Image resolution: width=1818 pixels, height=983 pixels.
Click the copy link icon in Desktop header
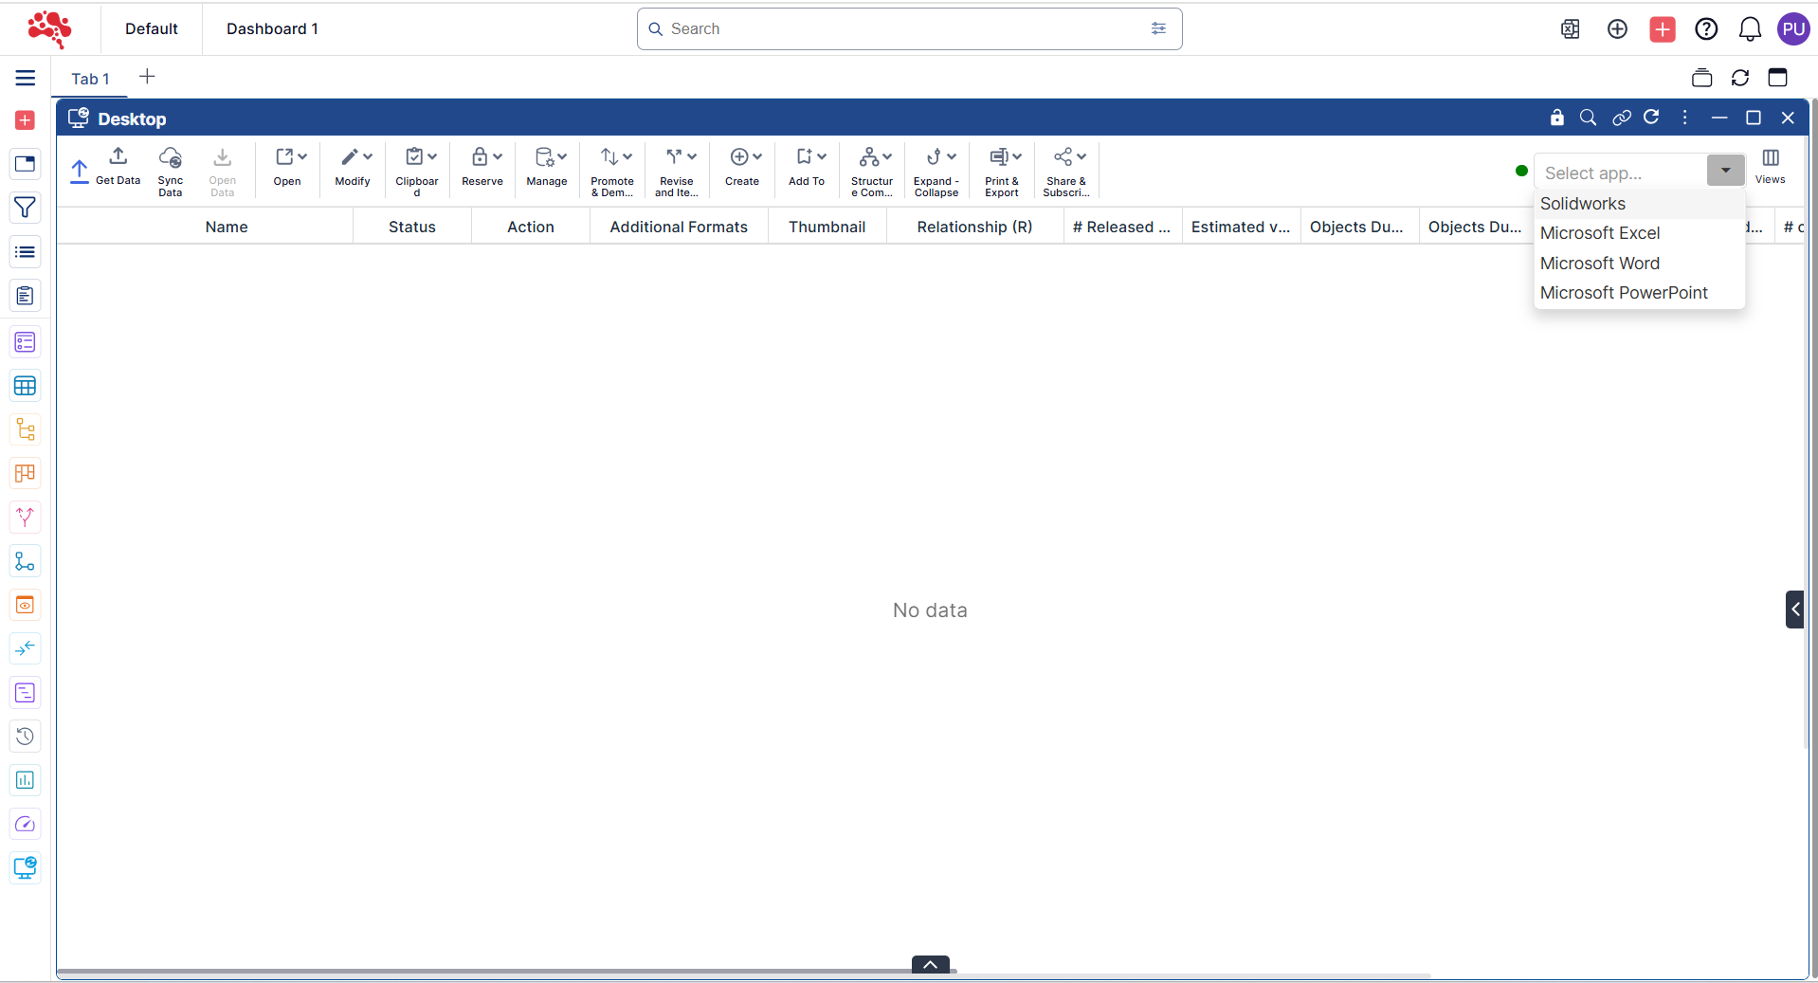pos(1621,118)
